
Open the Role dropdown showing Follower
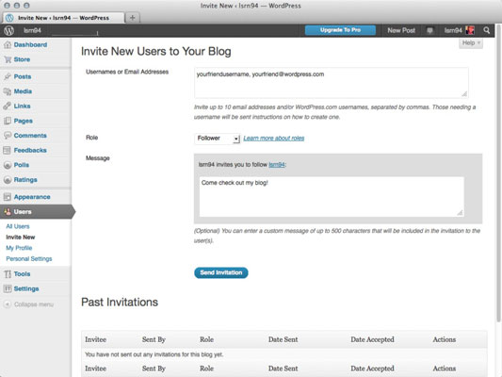pyautogui.click(x=218, y=139)
